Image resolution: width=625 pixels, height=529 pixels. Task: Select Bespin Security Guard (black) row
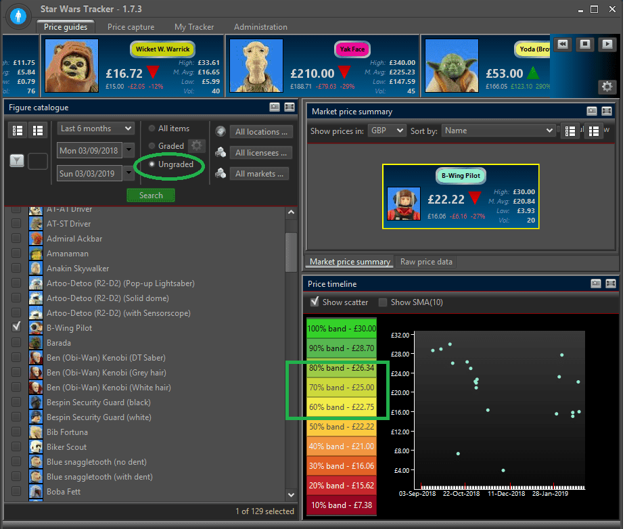99,402
